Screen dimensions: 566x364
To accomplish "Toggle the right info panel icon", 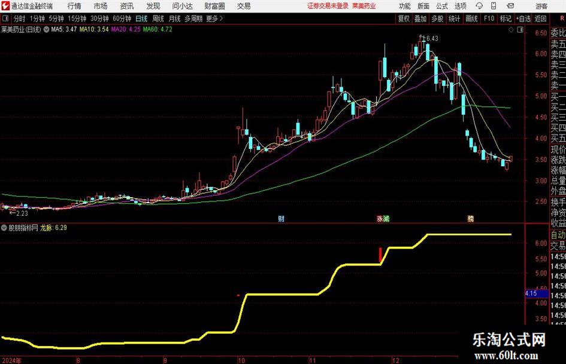I will click(520, 30).
